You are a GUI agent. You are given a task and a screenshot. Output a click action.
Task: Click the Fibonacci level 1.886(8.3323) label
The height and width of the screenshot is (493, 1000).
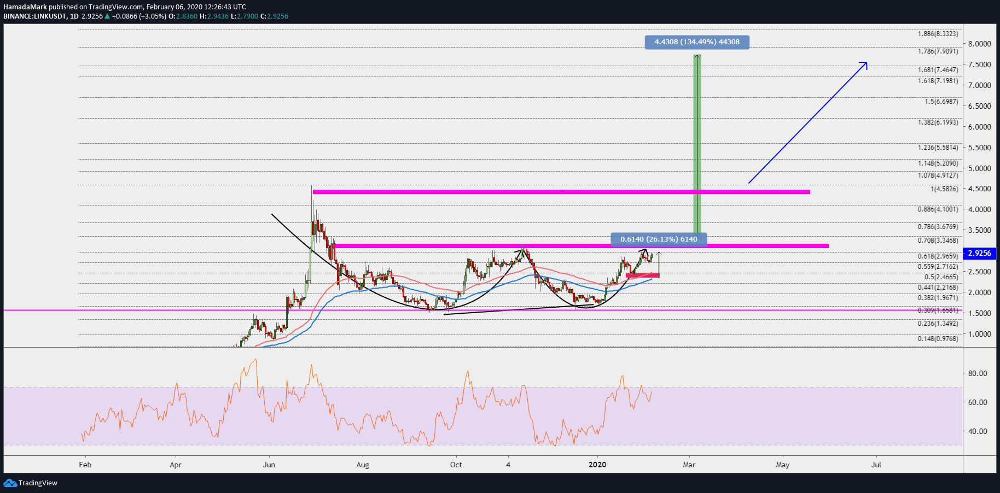pyautogui.click(x=938, y=34)
